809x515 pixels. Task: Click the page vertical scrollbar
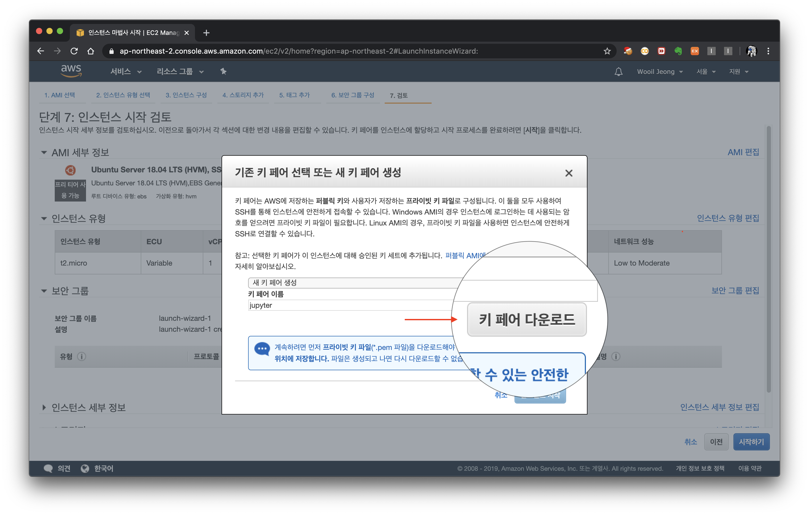(768, 259)
